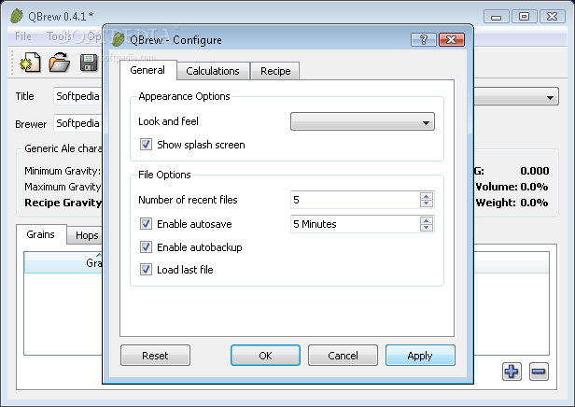Click the Apply button
This screenshot has width=575, height=407.
420,356
